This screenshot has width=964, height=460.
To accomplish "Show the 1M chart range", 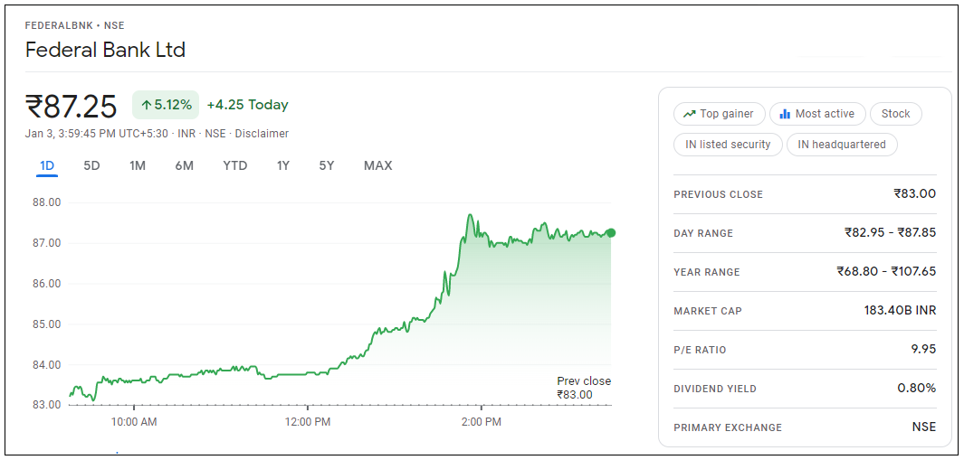I will coord(138,165).
